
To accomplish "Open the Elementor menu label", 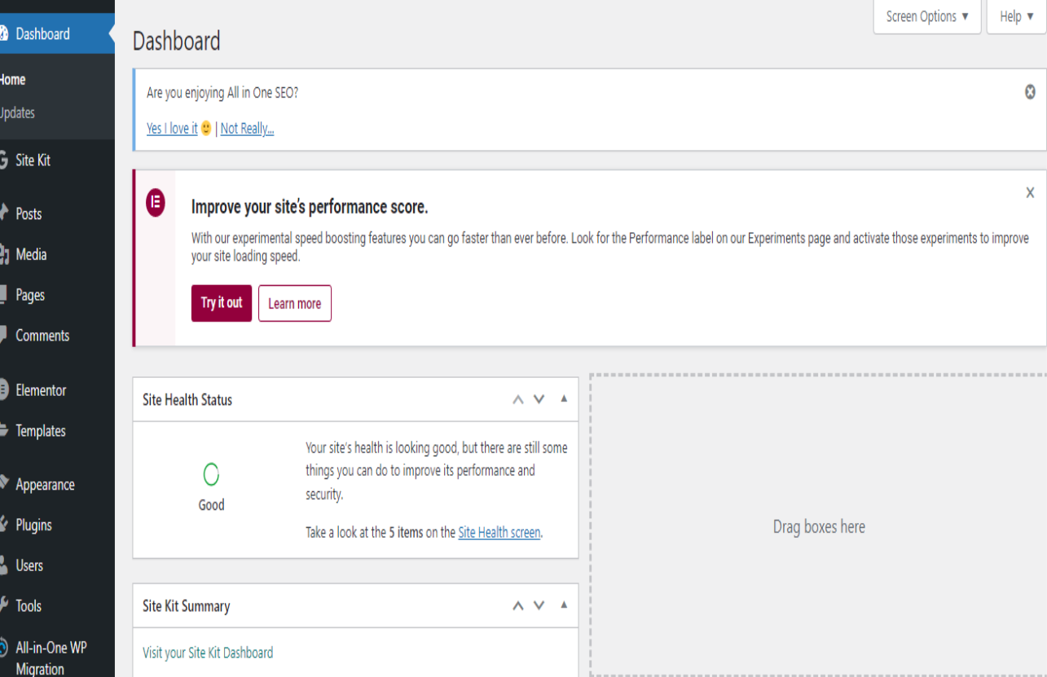I will click(41, 390).
